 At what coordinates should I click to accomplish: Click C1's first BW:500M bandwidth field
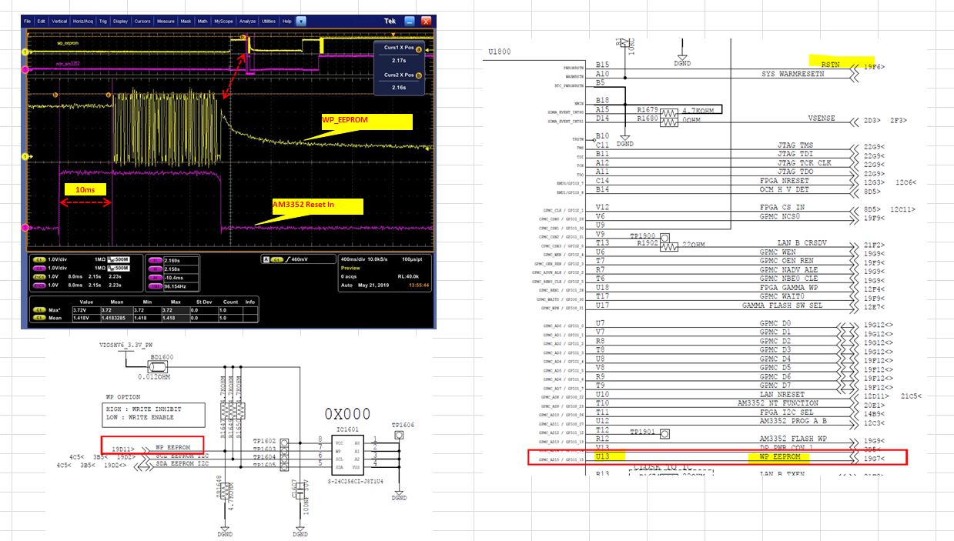[118, 259]
